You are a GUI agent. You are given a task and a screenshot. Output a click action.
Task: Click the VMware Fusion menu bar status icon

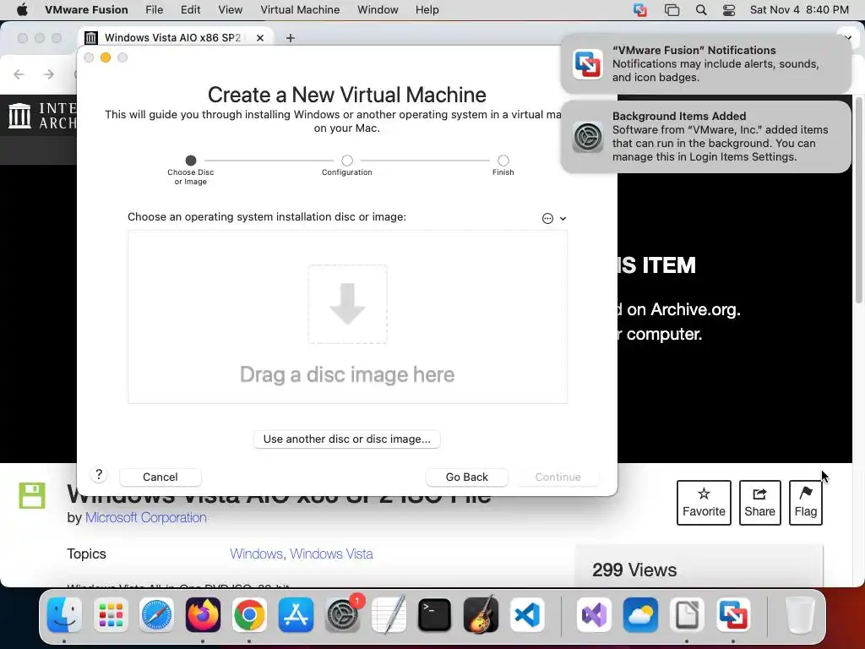coord(640,10)
